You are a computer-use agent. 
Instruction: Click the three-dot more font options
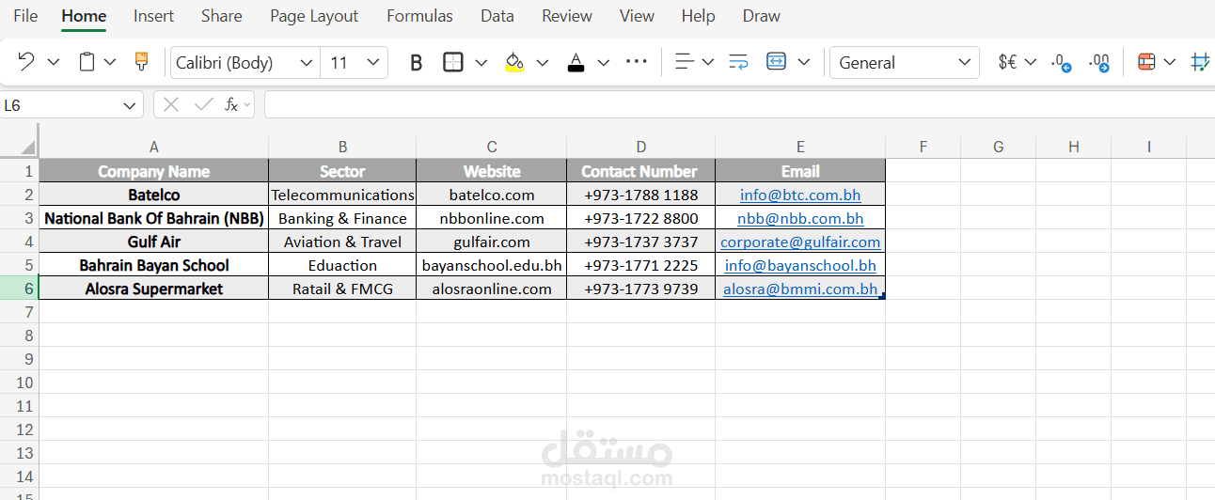pyautogui.click(x=637, y=62)
